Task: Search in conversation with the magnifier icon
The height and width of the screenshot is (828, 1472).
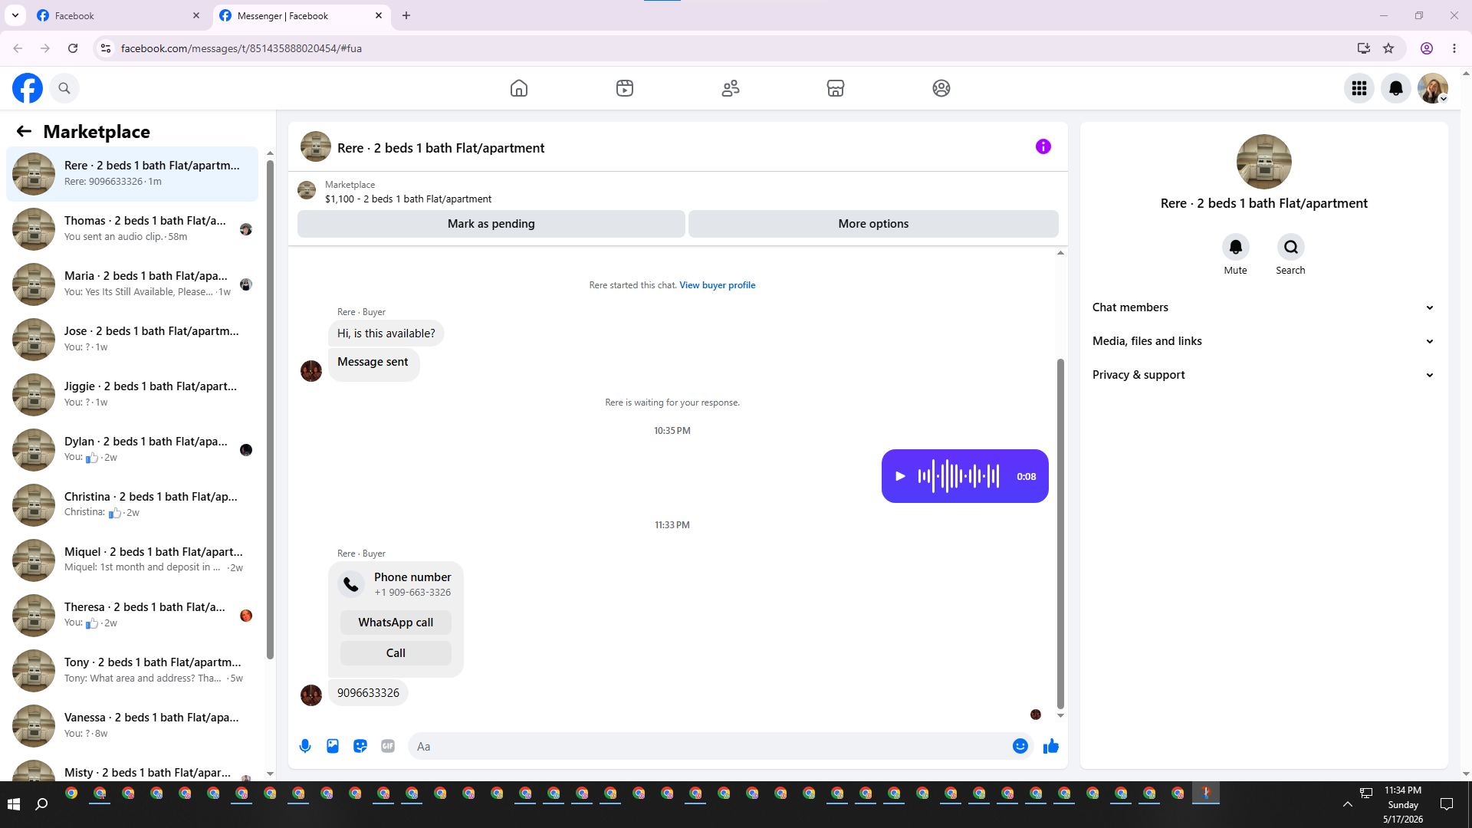Action: [1291, 247]
